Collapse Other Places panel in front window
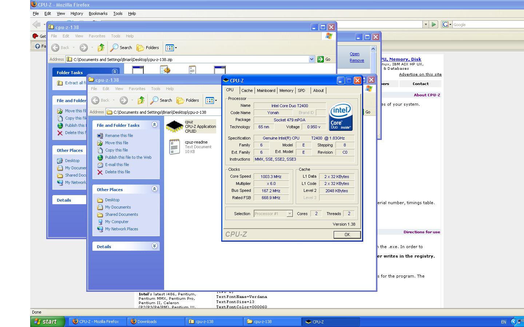 [154, 189]
